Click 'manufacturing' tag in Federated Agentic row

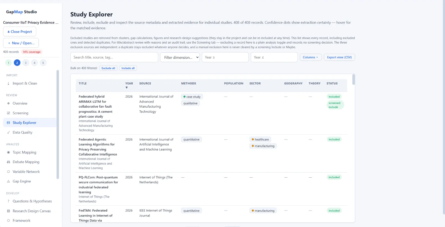pyautogui.click(x=263, y=146)
